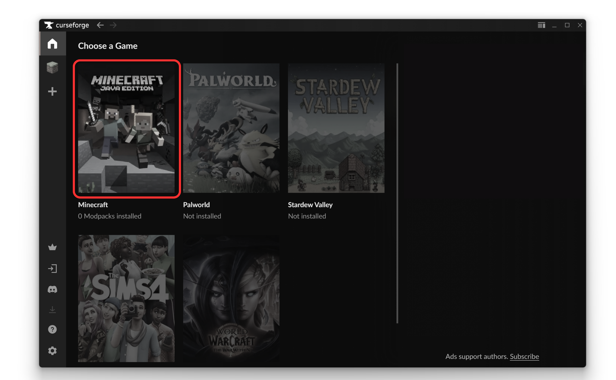
Task: Select The Sims 4 game cover
Action: coord(126,298)
